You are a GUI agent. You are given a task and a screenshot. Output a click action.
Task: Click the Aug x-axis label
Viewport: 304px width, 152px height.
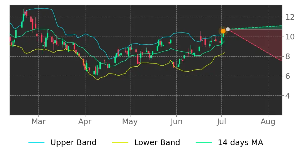[268, 122]
